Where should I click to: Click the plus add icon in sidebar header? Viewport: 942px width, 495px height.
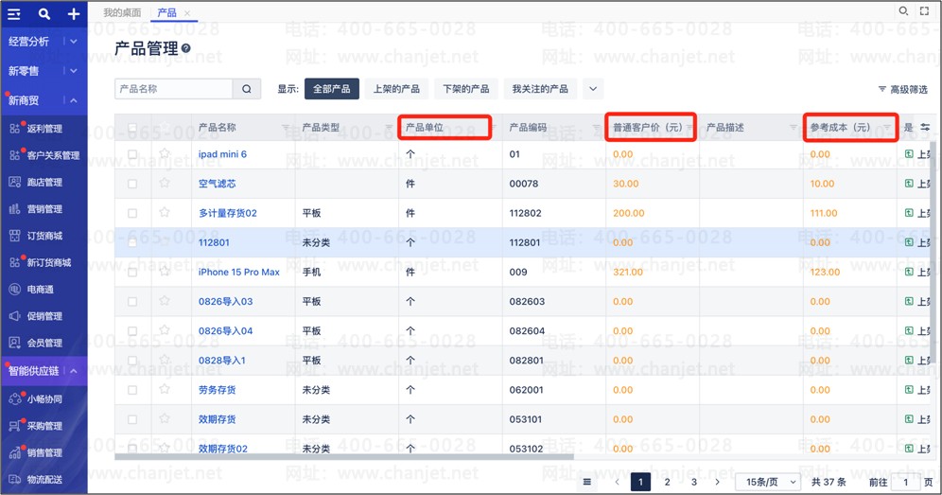tap(73, 14)
